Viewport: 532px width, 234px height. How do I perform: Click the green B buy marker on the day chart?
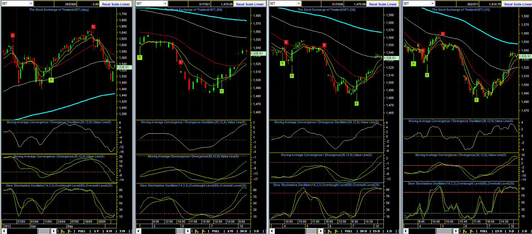coord(51,80)
